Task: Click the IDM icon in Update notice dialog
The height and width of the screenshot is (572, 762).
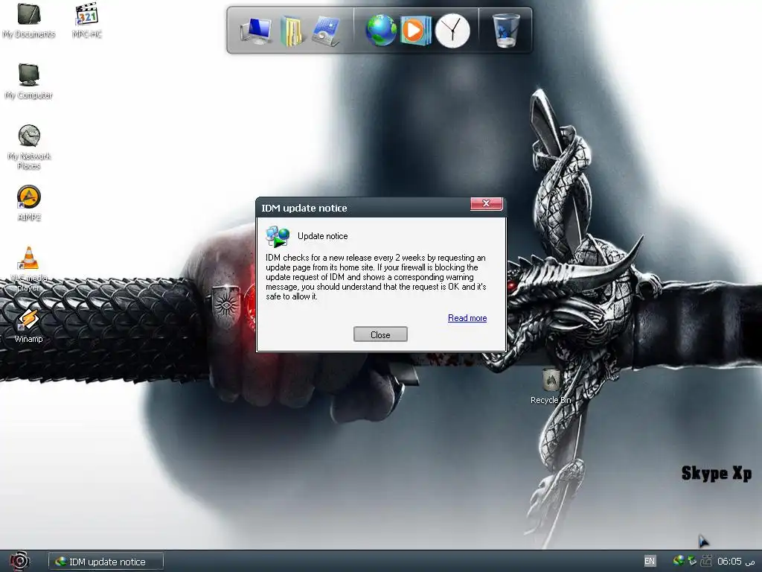Action: [x=278, y=236]
